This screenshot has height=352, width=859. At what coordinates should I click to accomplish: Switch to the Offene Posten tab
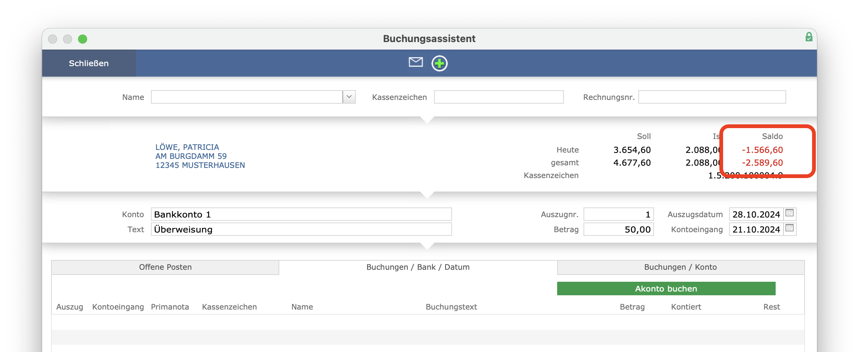pyautogui.click(x=165, y=267)
